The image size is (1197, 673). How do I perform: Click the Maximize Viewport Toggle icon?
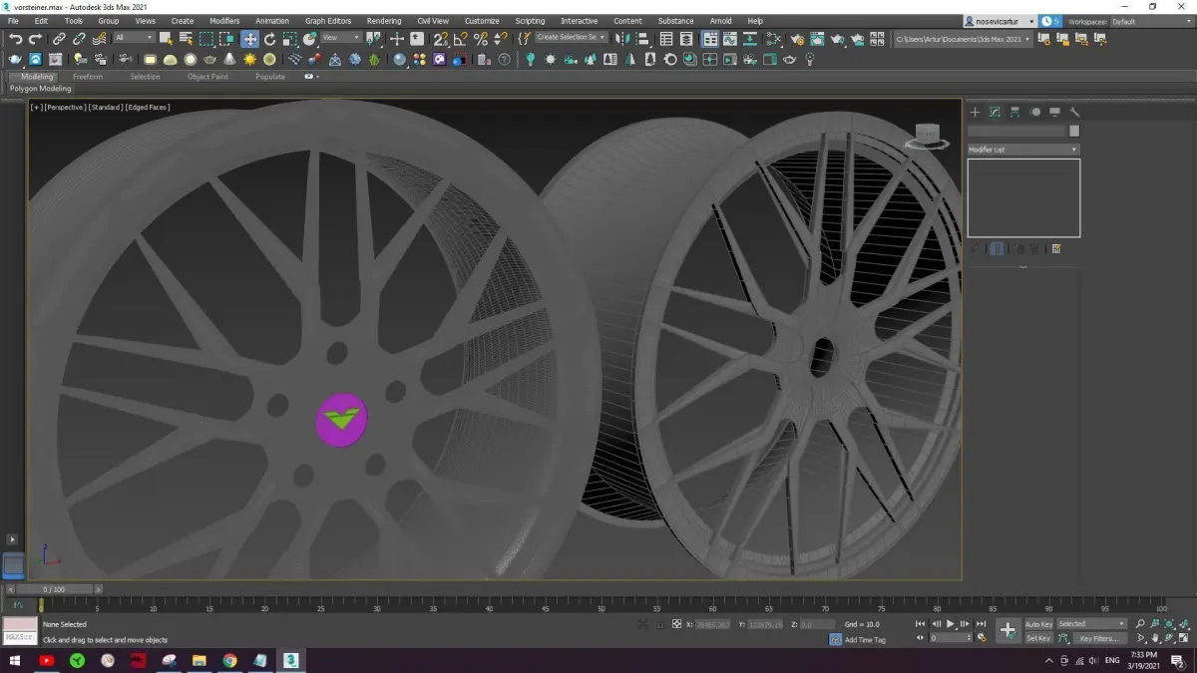coord(1184,638)
